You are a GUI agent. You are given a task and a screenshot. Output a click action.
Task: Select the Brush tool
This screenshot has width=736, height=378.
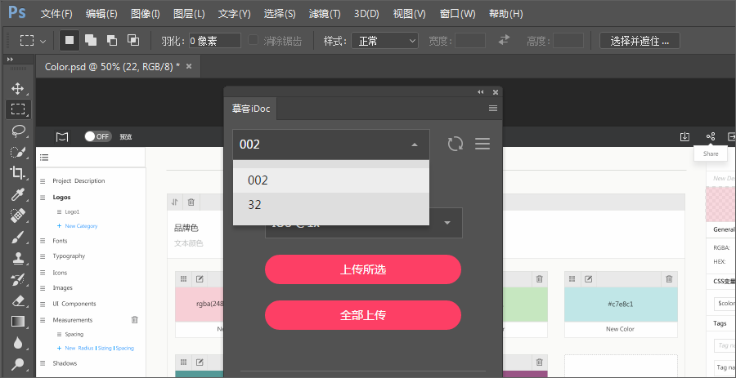[18, 237]
